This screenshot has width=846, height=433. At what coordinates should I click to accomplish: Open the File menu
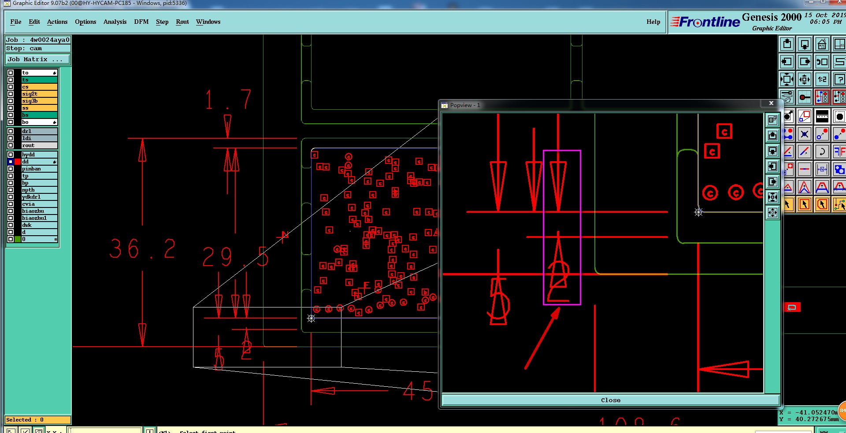point(16,22)
